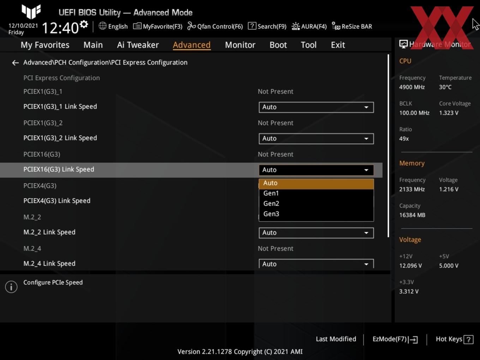Open Qfan Control(F6) fan icon
Viewport: 480px width, 360px height.
coord(191,26)
